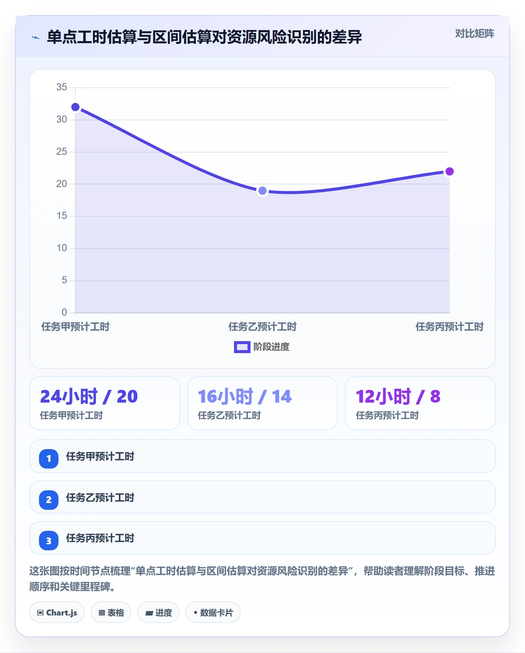Image resolution: width=525 pixels, height=653 pixels.
Task: Click the number 2 badge
Action: [49, 500]
